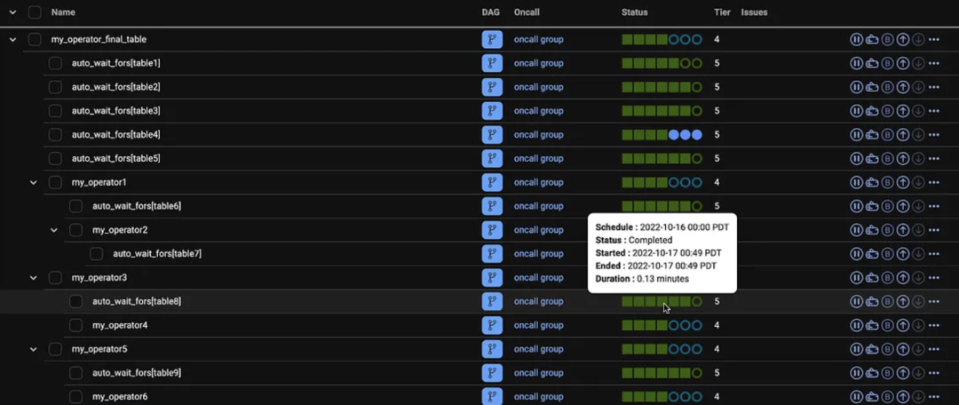Click the DAG column header
Screen dimensions: 959x405
click(490, 12)
